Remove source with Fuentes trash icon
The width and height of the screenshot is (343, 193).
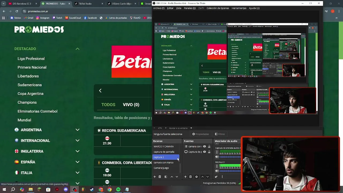point(191,177)
